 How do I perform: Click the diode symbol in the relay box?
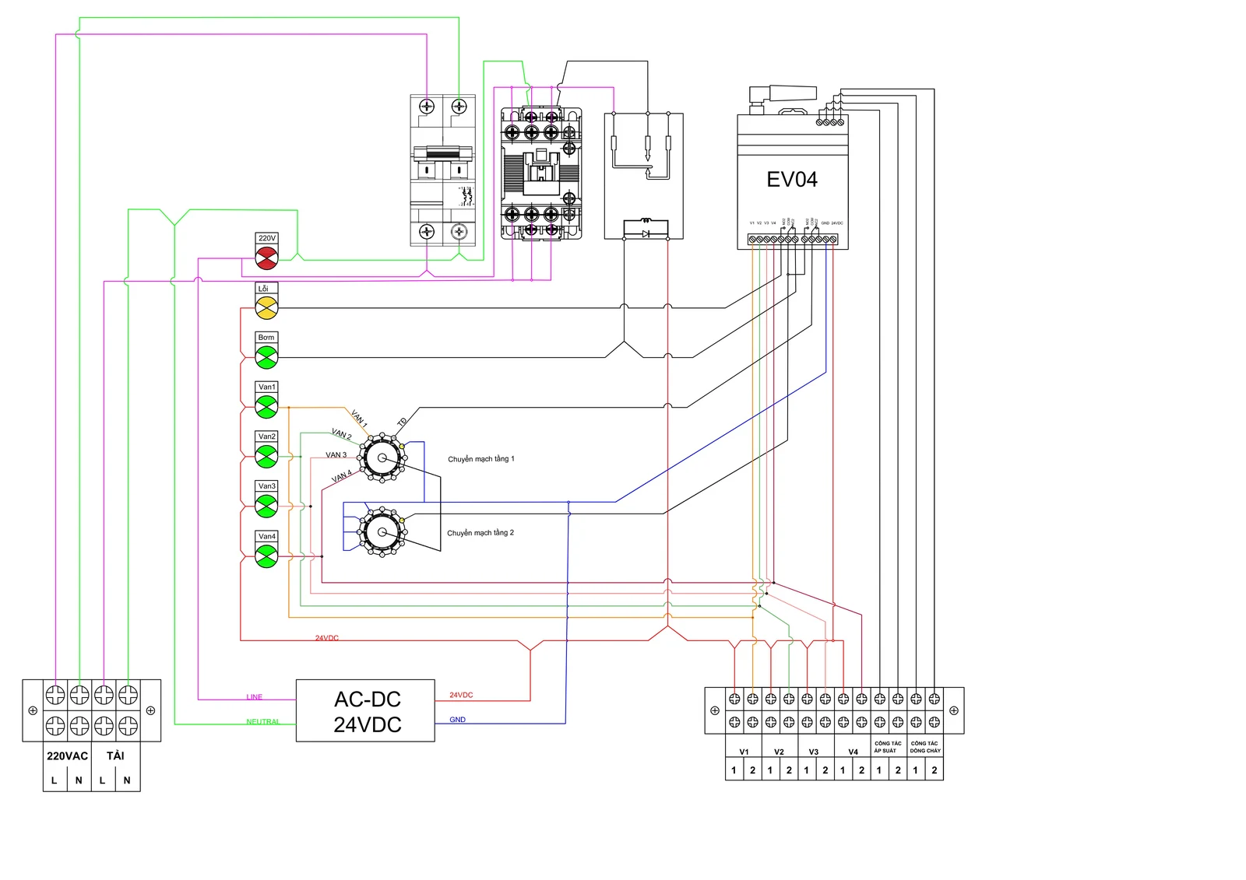[646, 233]
